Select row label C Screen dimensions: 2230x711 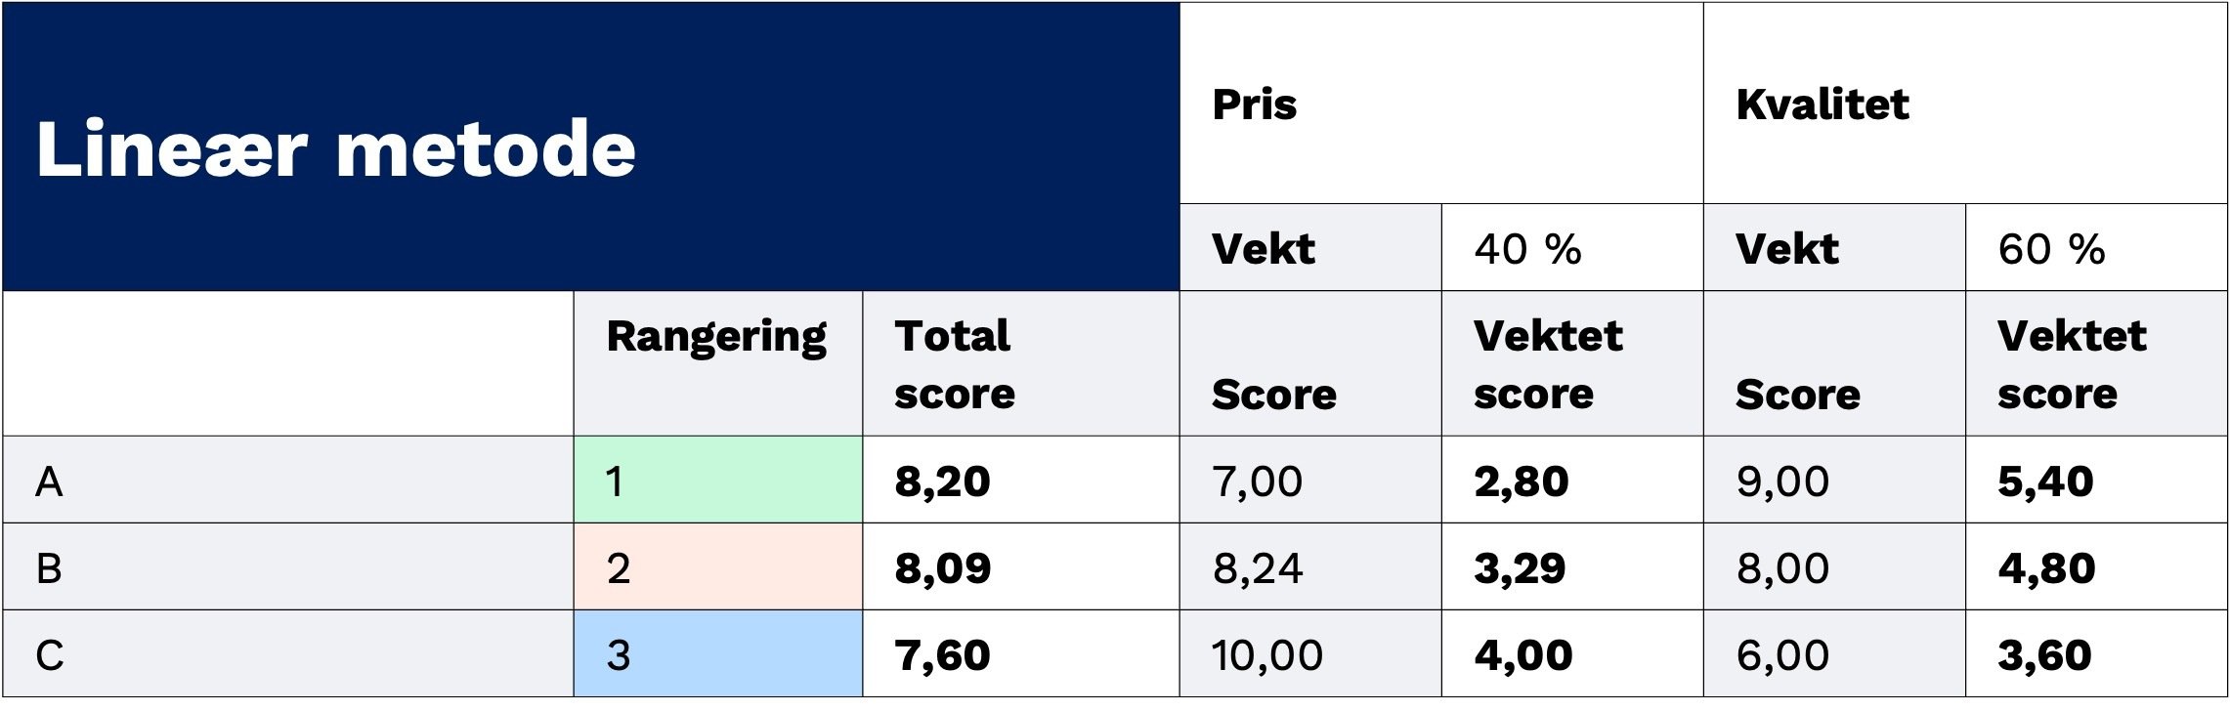pos(50,655)
